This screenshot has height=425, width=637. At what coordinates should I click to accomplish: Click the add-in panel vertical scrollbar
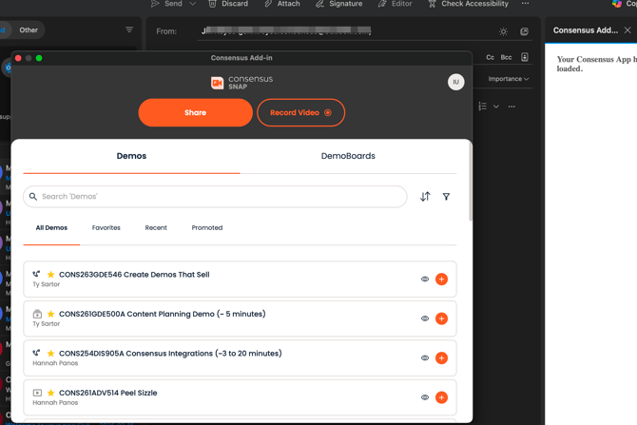coord(471,181)
